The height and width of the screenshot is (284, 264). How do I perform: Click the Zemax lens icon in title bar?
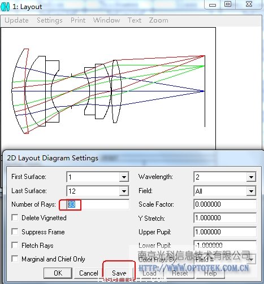coord(5,7)
